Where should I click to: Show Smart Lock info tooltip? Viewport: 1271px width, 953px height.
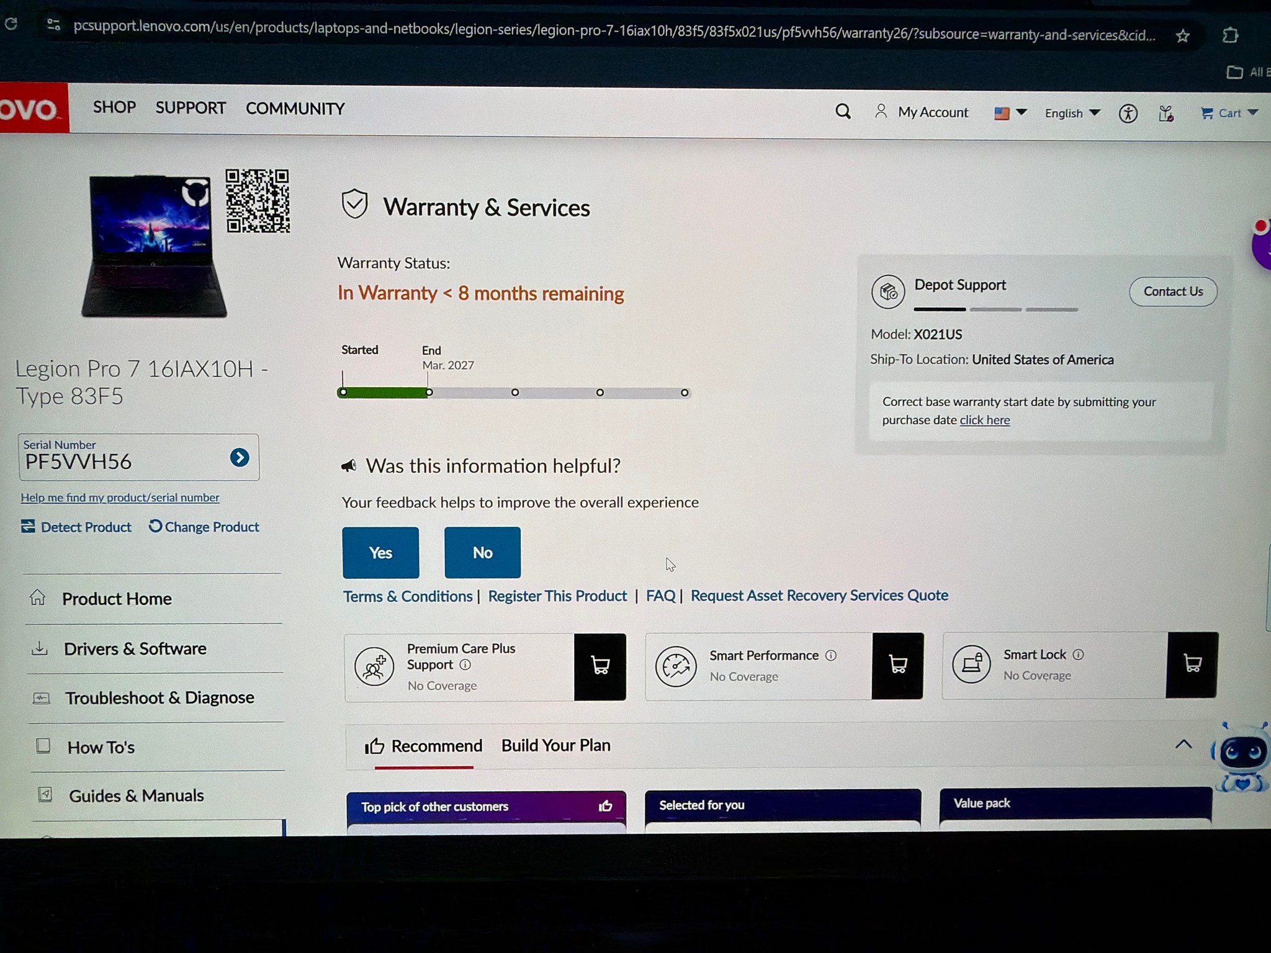pos(1078,655)
